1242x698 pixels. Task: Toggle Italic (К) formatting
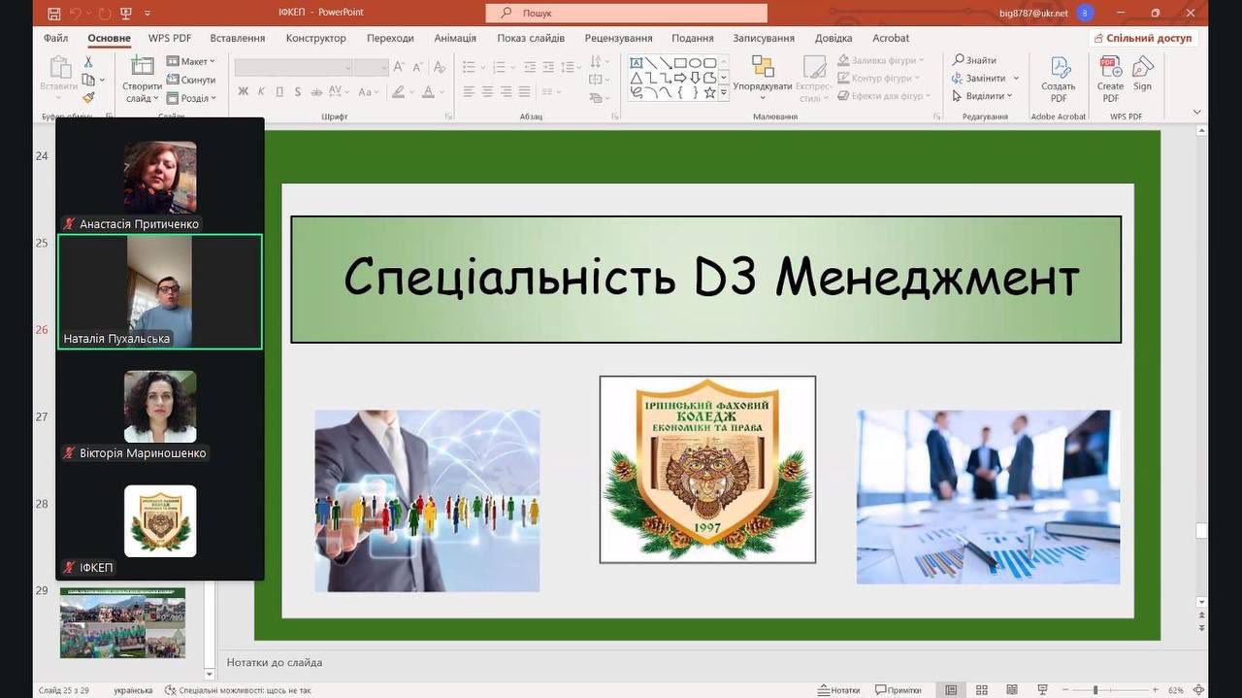pos(262,92)
